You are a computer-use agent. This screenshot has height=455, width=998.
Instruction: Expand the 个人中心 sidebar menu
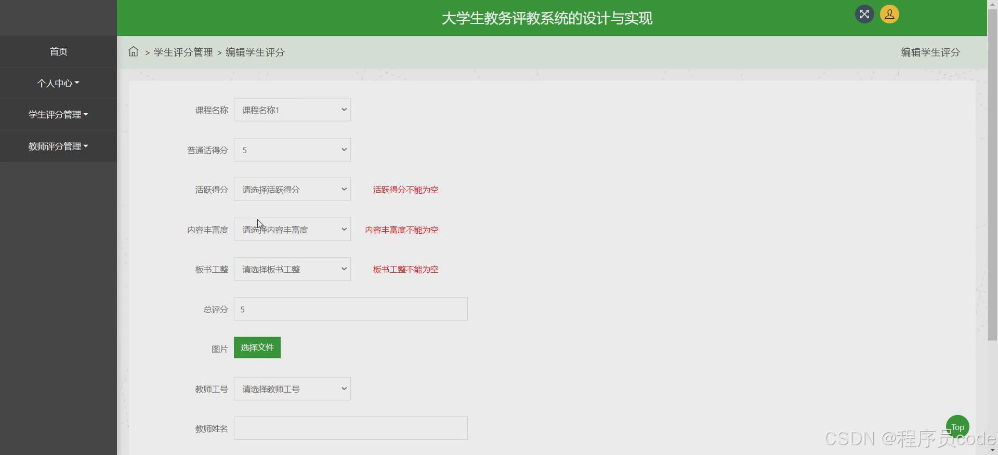pyautogui.click(x=58, y=83)
